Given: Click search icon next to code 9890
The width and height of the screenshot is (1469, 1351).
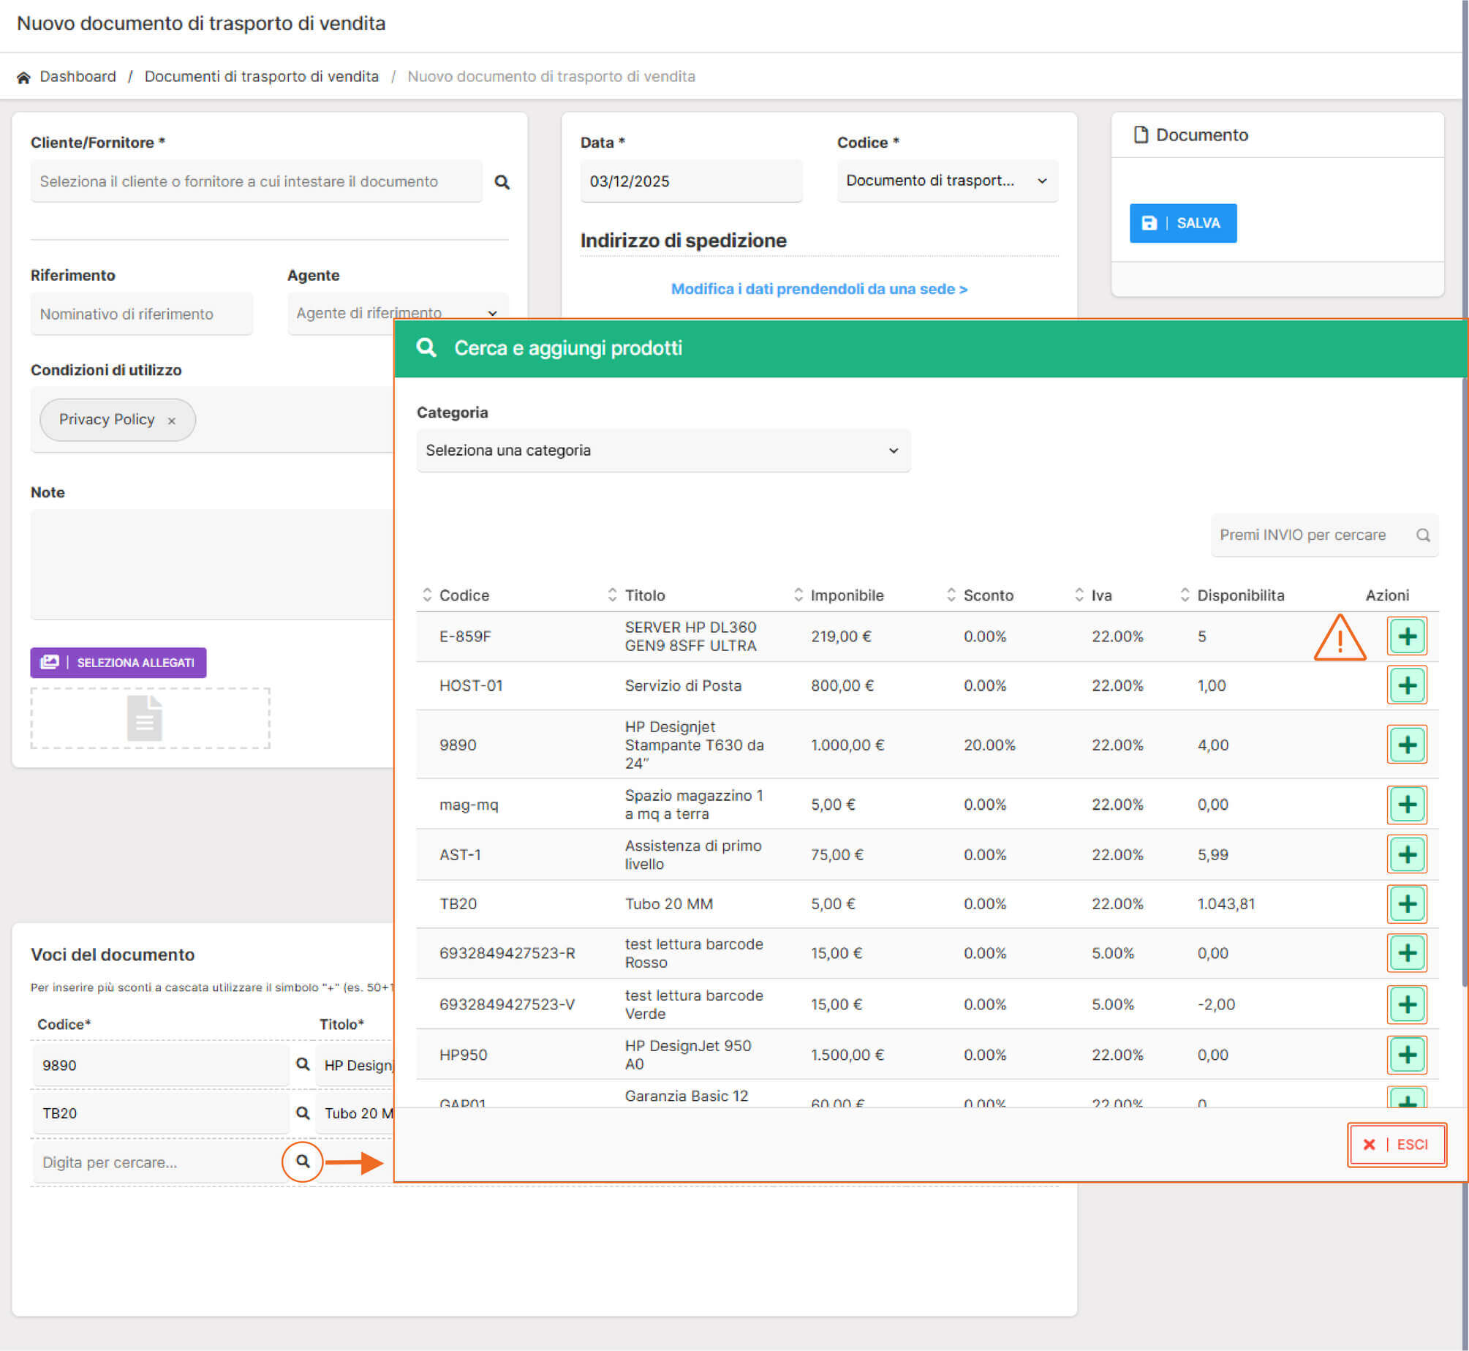Looking at the screenshot, I should pos(302,1064).
